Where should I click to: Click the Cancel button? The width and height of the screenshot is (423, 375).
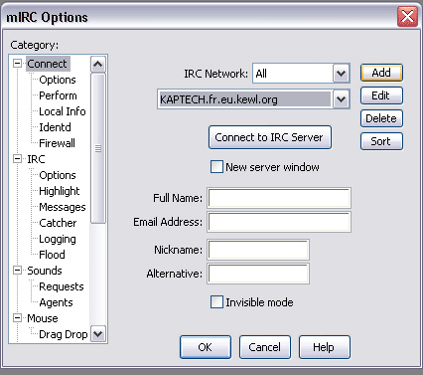[265, 347]
